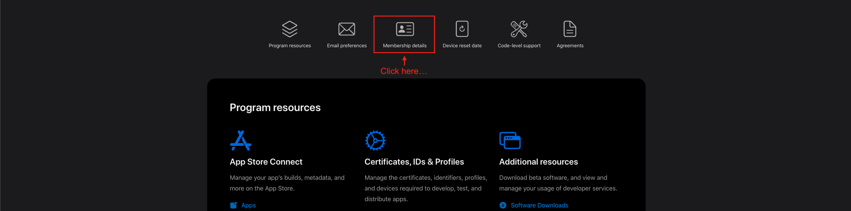Click the Email preferences envelope icon
The width and height of the screenshot is (851, 211).
[x=347, y=29]
